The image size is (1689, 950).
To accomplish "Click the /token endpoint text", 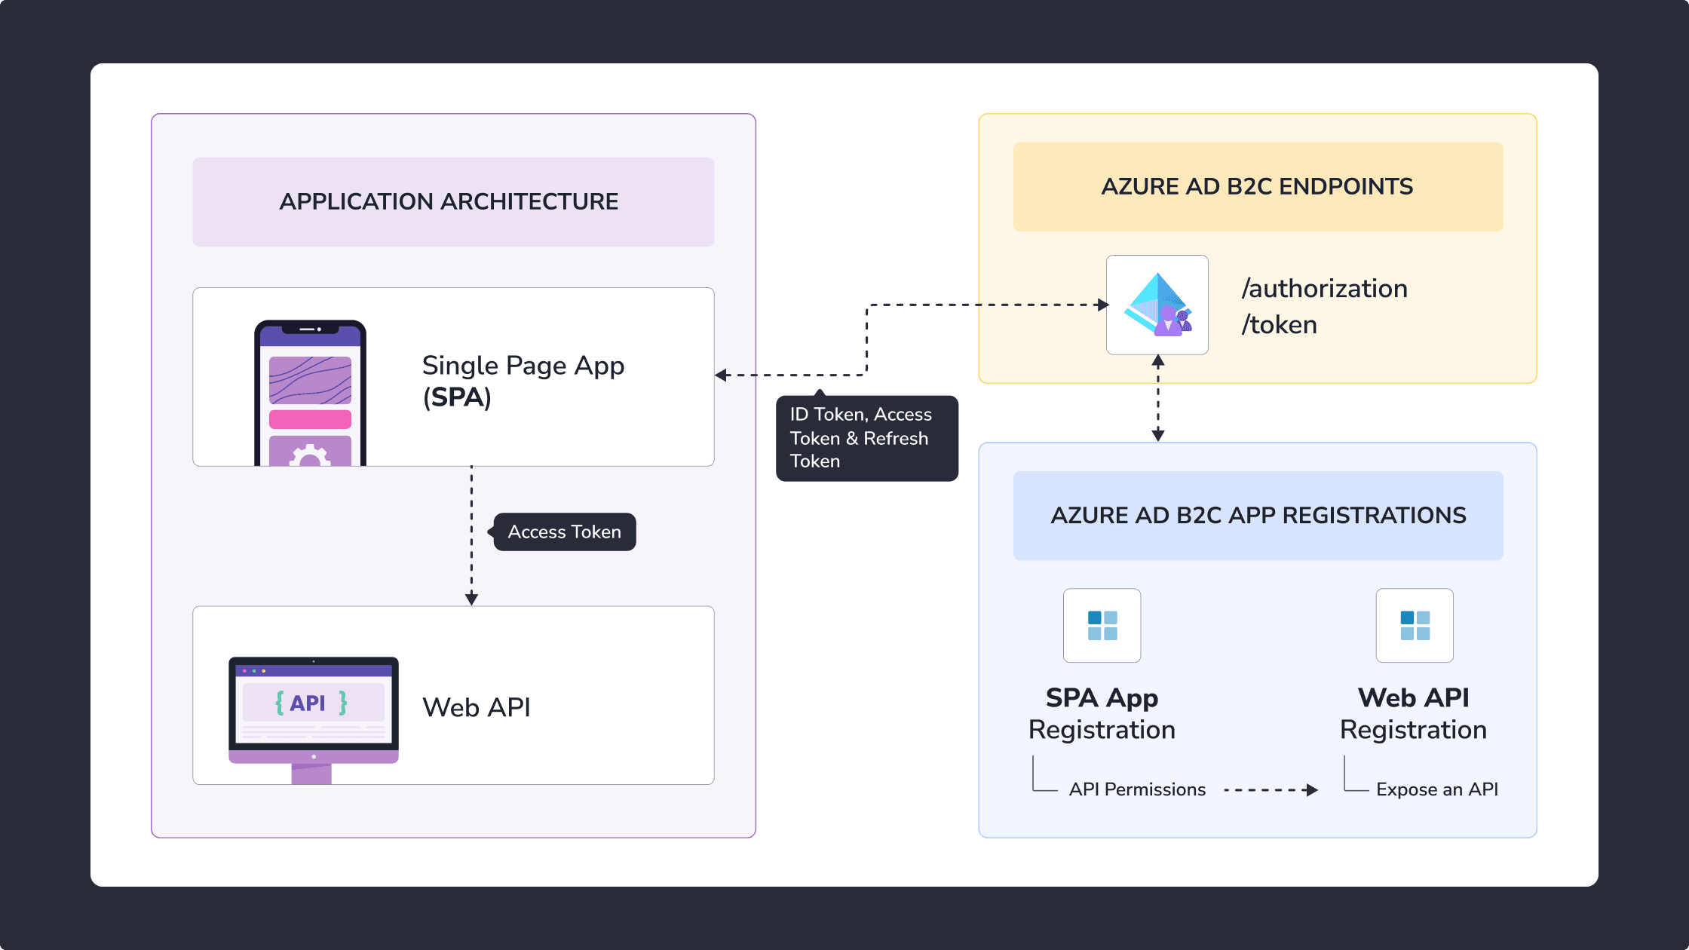I will pos(1280,325).
